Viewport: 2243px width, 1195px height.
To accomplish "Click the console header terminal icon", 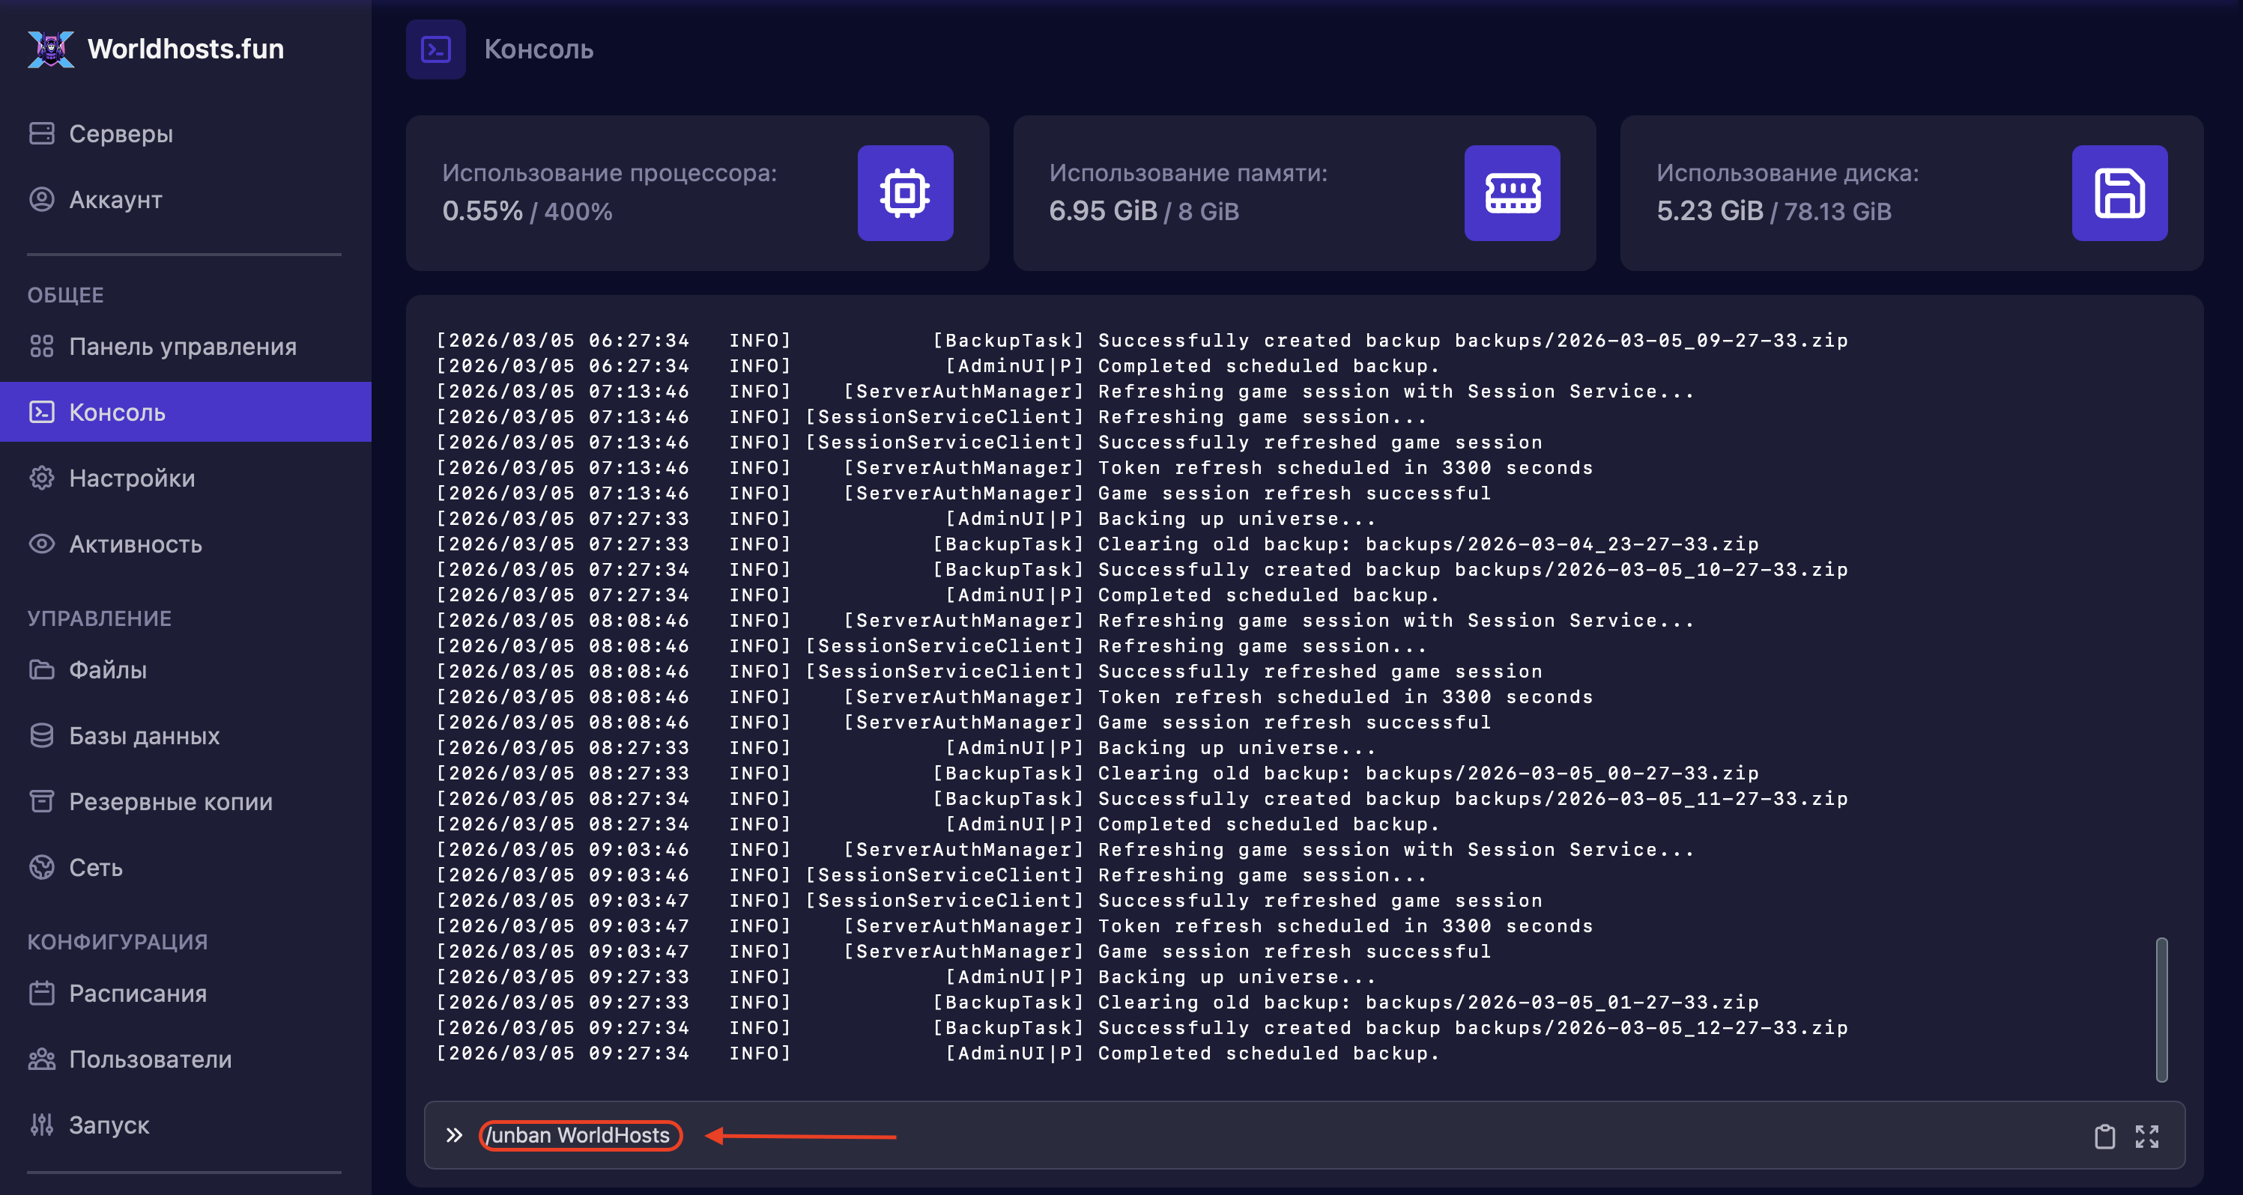I will (435, 49).
